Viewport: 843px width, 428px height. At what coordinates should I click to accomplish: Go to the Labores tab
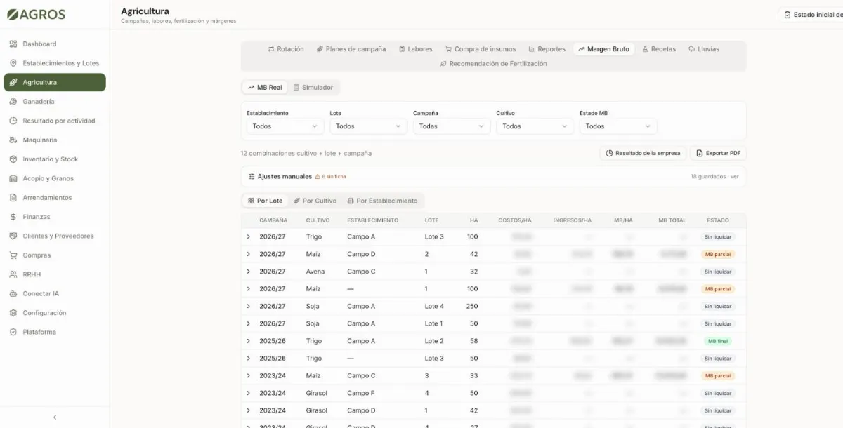pos(415,49)
